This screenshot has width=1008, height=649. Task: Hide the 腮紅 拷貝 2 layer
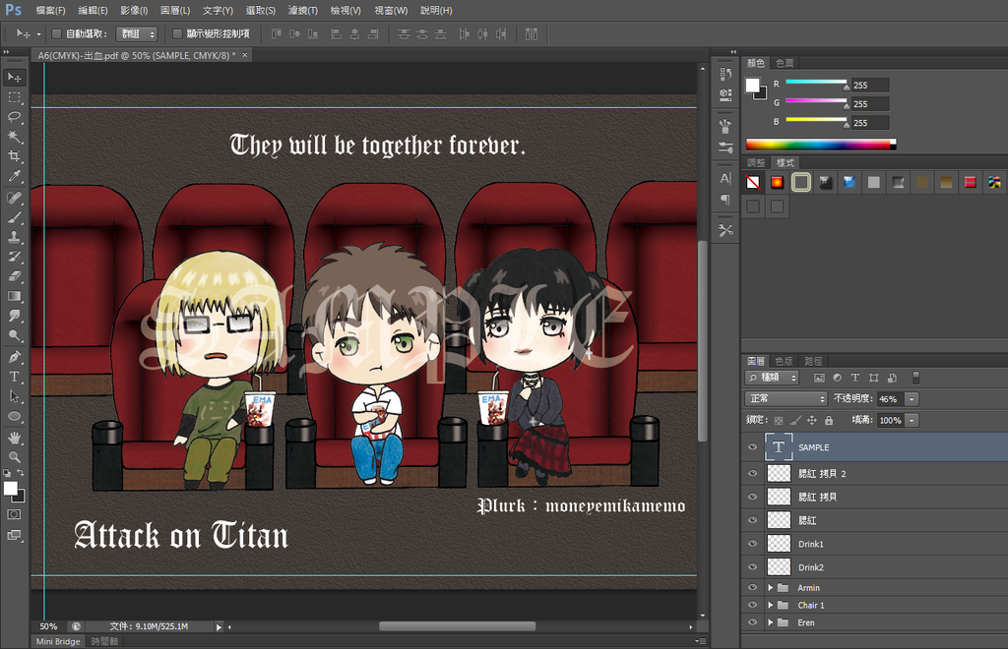point(752,474)
